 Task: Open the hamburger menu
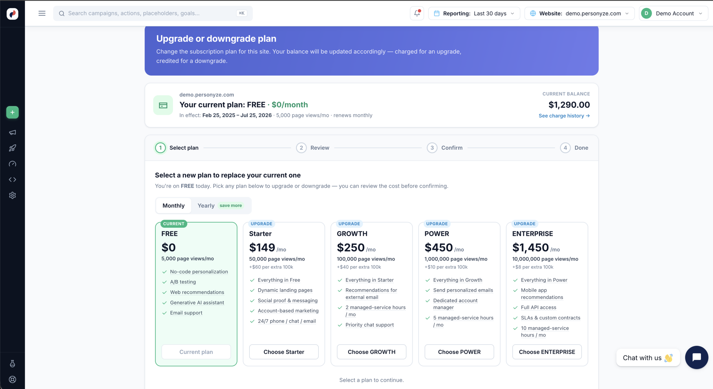click(42, 13)
